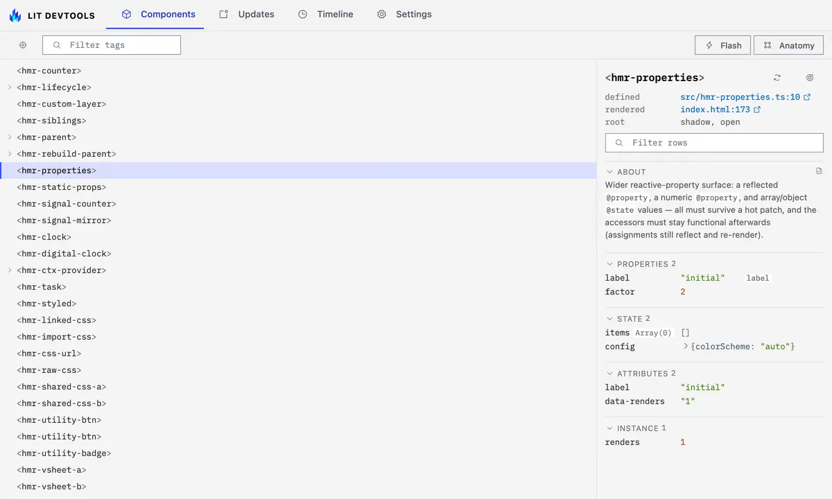Image resolution: width=832 pixels, height=499 pixels.
Task: Click the magnifier icon in Filter tags field
Action: point(57,45)
